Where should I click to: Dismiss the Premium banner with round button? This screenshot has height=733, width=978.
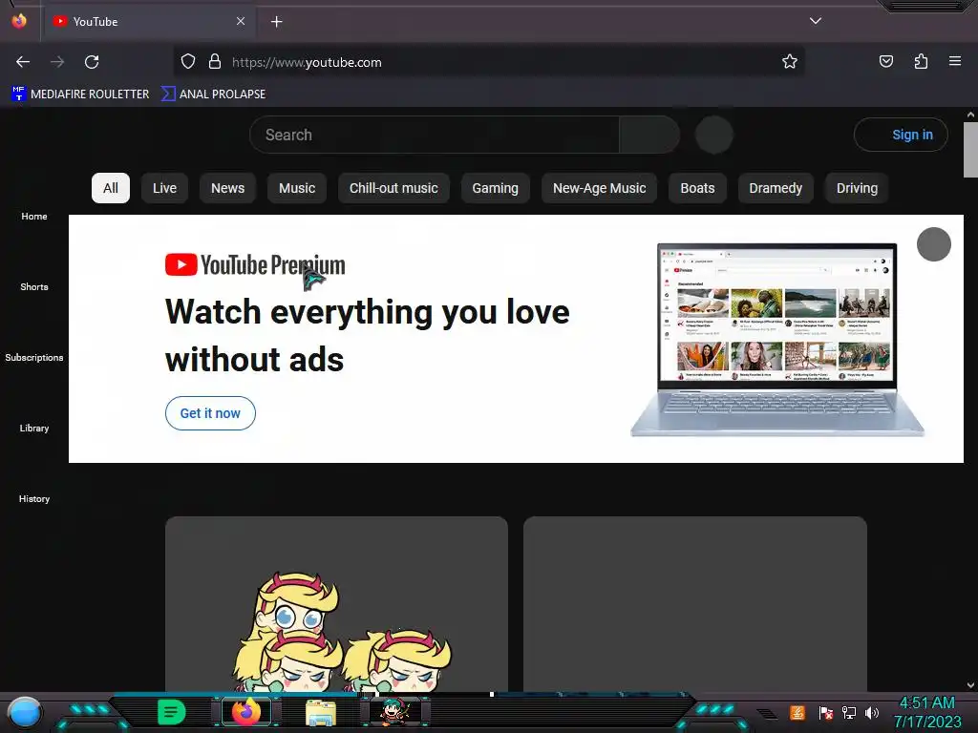934,244
